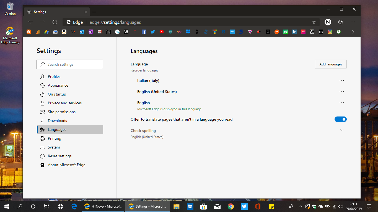Open the YouTube bookmark
Image resolution: width=378 pixels, height=212 pixels.
[162, 32]
